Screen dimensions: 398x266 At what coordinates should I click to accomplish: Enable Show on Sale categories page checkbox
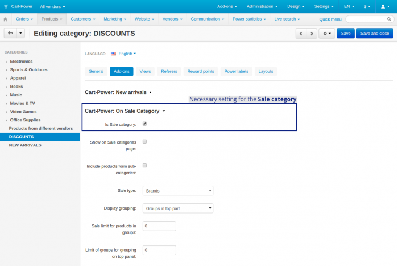(x=144, y=141)
